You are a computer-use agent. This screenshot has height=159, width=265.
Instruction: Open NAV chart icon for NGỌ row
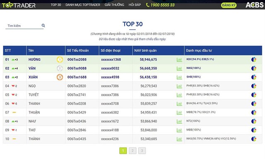tap(179, 86)
